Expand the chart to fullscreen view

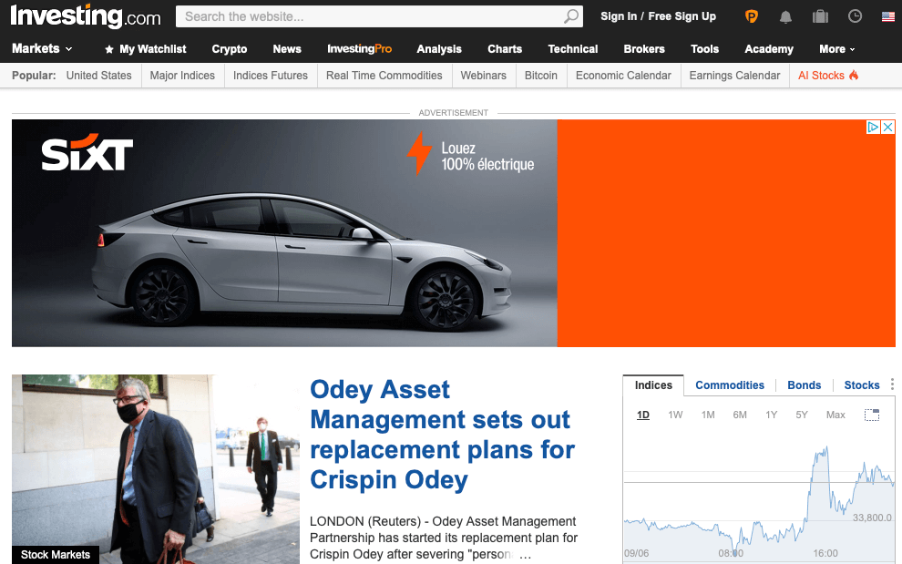872,415
